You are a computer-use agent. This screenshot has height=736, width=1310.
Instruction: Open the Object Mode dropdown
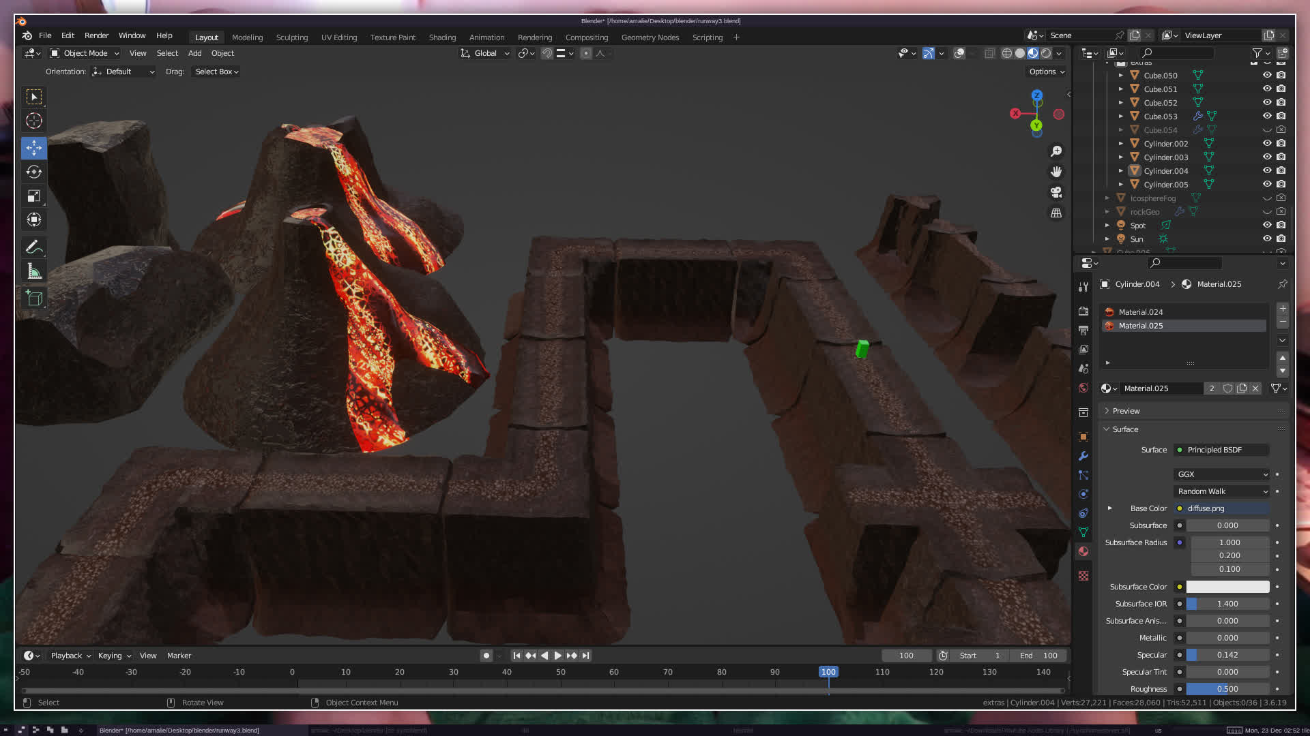coord(85,53)
